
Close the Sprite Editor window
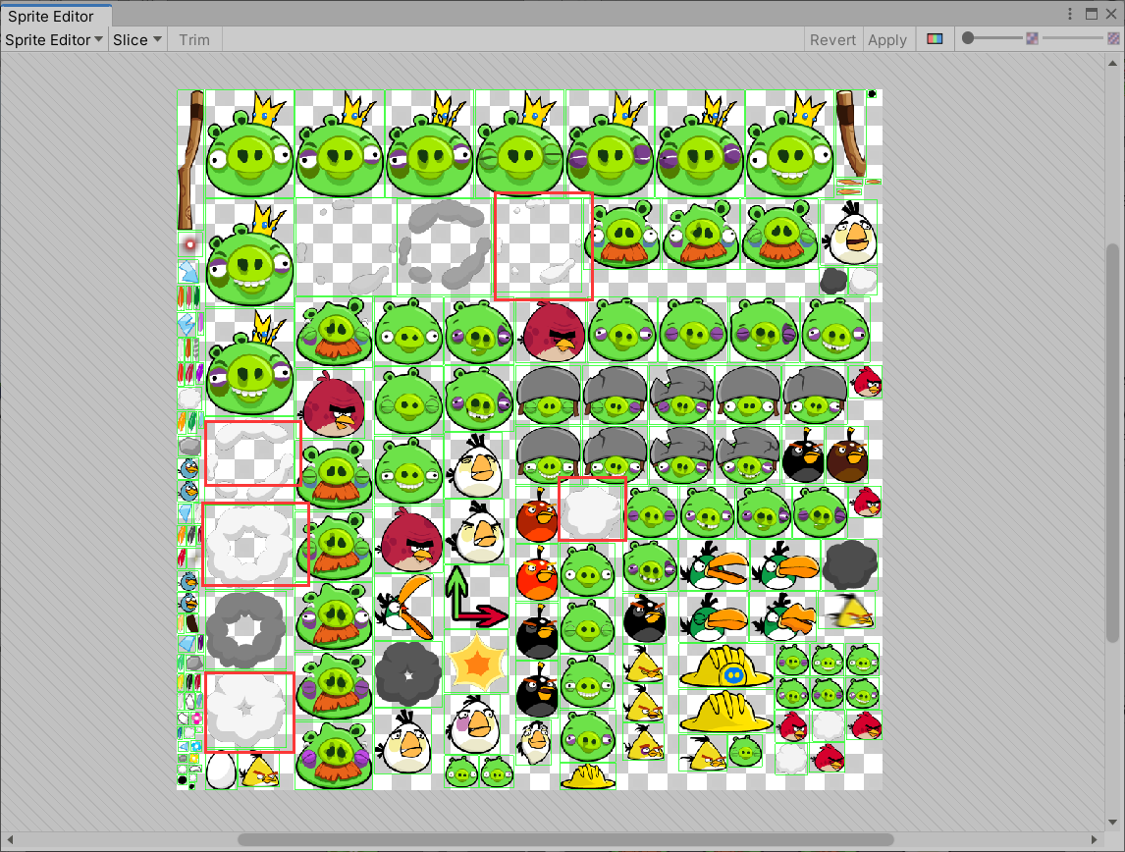(1110, 14)
